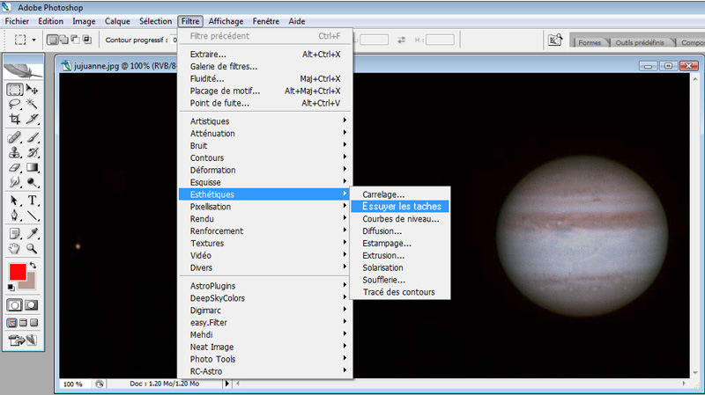Switch to Standard edit mode
This screenshot has width=705, height=395.
(x=14, y=305)
